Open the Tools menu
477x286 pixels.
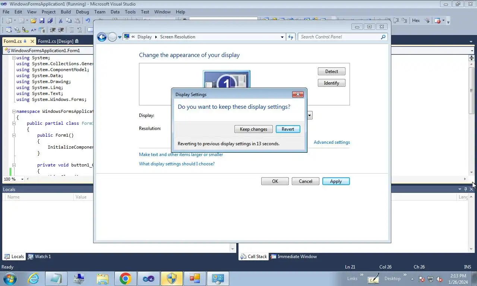coord(130,12)
